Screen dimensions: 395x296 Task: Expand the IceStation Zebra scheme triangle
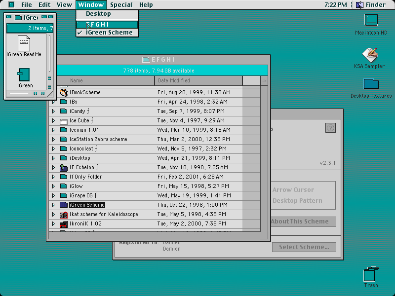53,139
